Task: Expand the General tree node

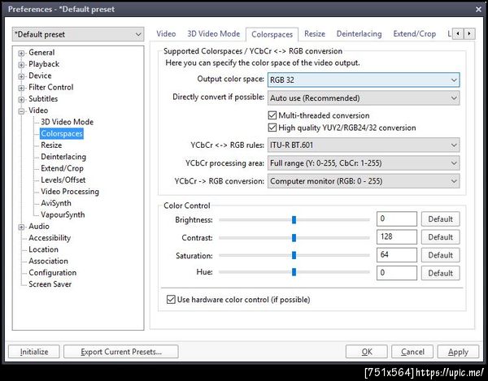Action: point(21,53)
